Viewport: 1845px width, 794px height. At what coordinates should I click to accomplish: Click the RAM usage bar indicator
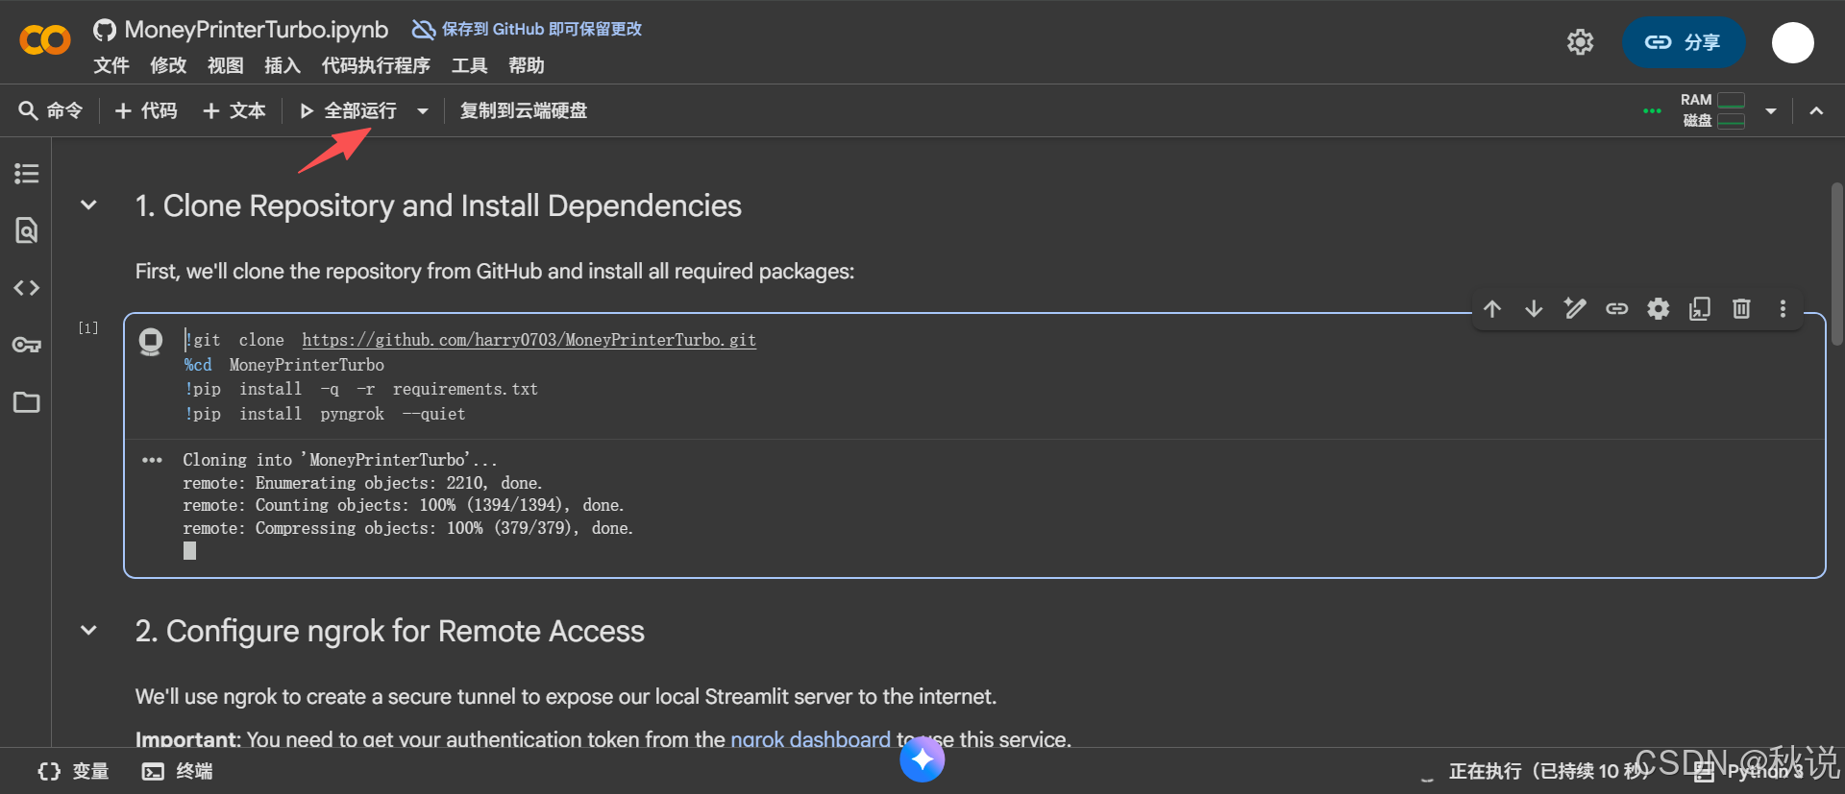(x=1731, y=100)
